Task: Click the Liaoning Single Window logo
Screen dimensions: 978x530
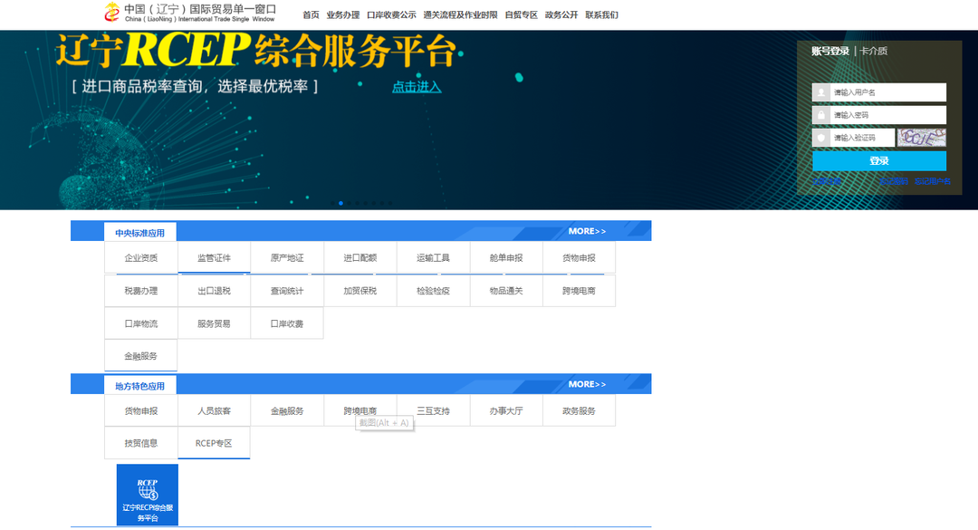Action: click(x=190, y=13)
